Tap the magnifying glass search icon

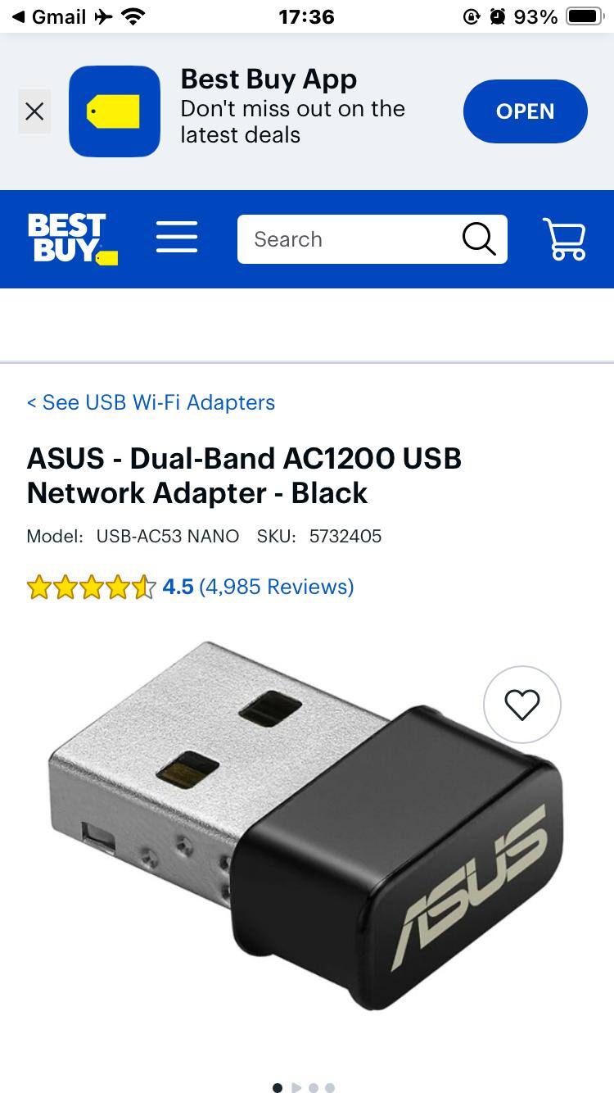click(480, 239)
